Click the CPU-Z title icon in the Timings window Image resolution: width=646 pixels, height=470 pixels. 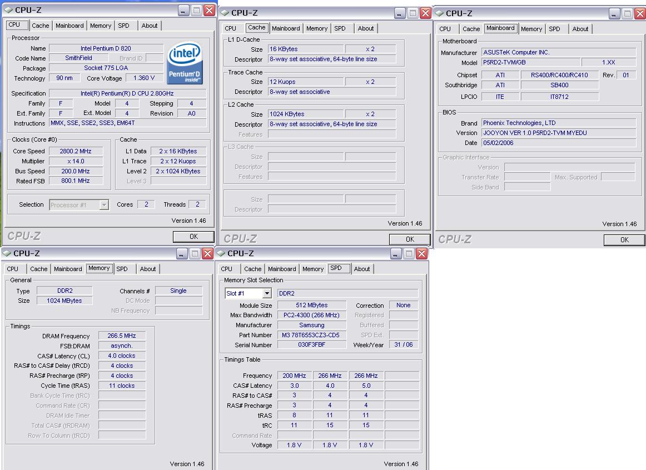pos(7,253)
